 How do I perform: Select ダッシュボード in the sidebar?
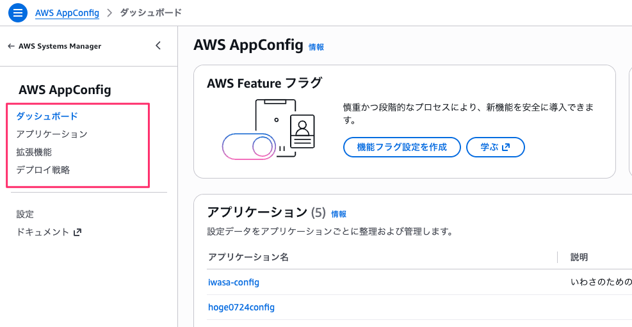pyautogui.click(x=47, y=116)
